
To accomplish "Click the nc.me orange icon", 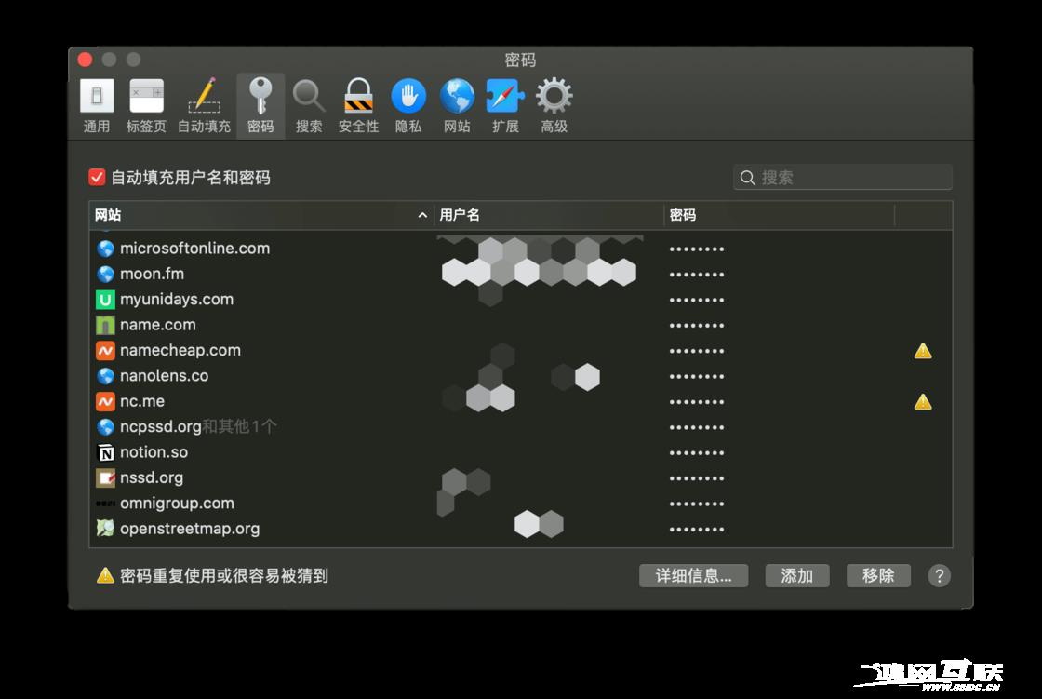I will 106,401.
